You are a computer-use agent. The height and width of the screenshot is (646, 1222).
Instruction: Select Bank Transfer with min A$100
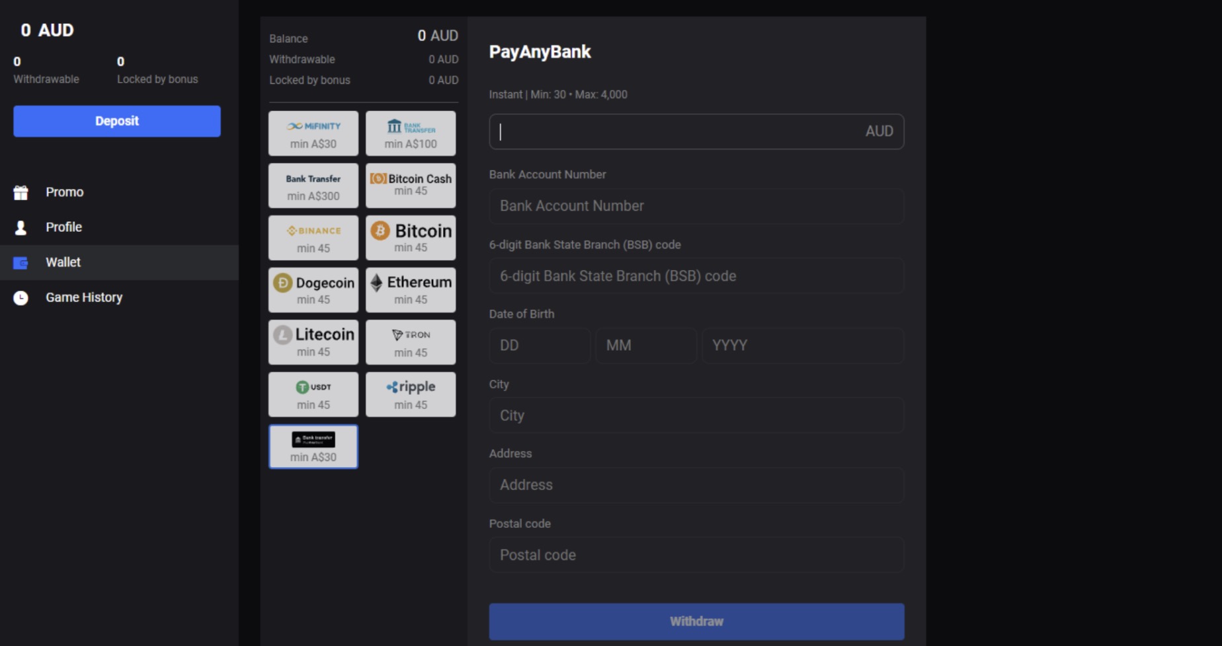click(410, 133)
